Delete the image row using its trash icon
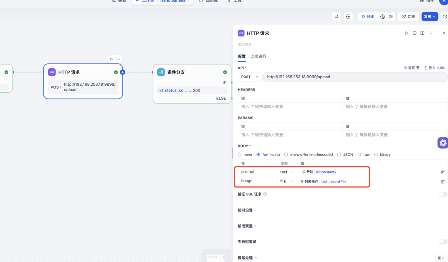The image size is (448, 262). tap(442, 181)
